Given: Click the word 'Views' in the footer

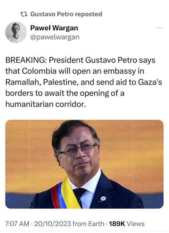Looking at the screenshot, I should coord(135,224).
